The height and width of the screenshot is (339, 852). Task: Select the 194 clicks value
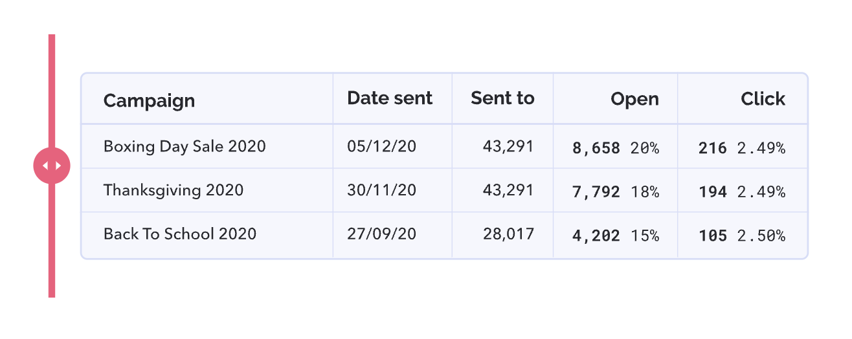point(713,191)
